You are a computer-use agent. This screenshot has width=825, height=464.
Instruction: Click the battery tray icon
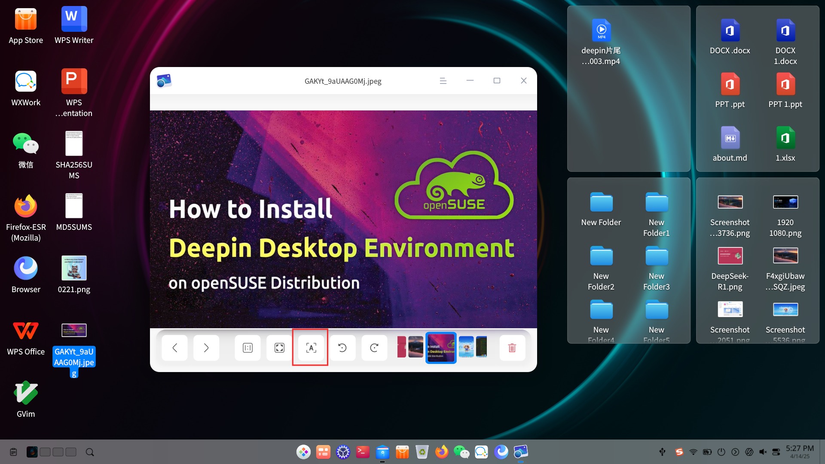[707, 452]
